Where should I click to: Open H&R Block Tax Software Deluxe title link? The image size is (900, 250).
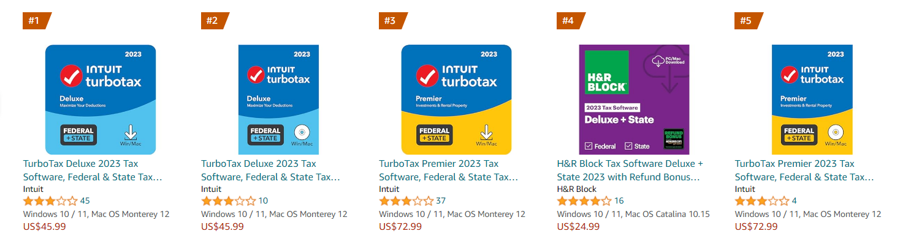(x=630, y=171)
